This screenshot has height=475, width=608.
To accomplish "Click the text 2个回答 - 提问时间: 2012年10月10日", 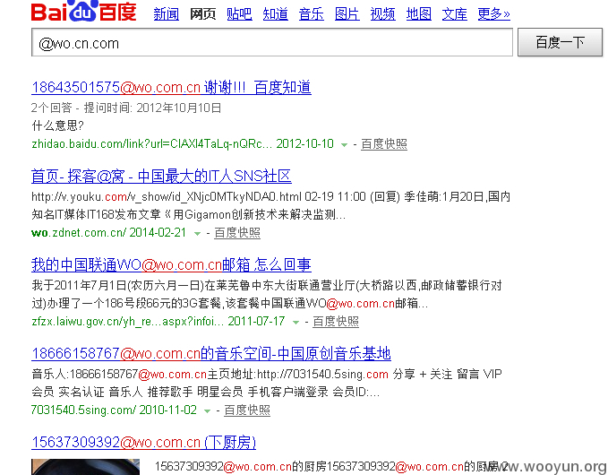I will [x=126, y=108].
